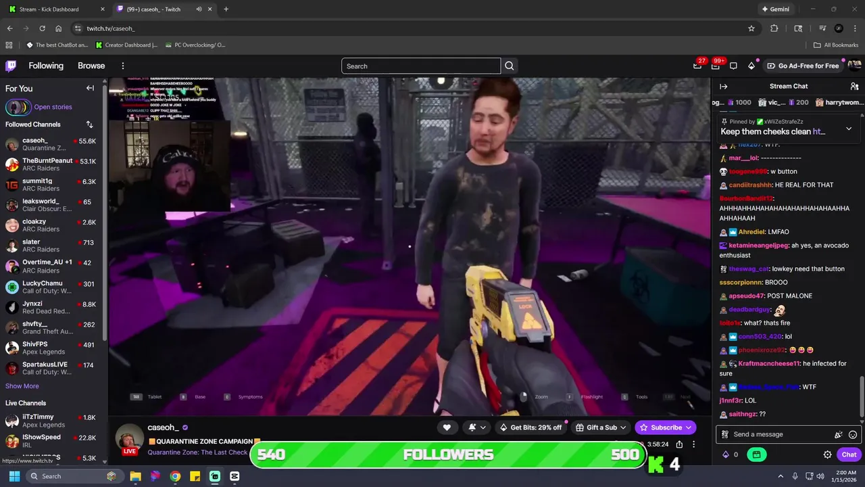The image size is (865, 487).
Task: Open File Explorer from taskbar
Action: point(135,476)
